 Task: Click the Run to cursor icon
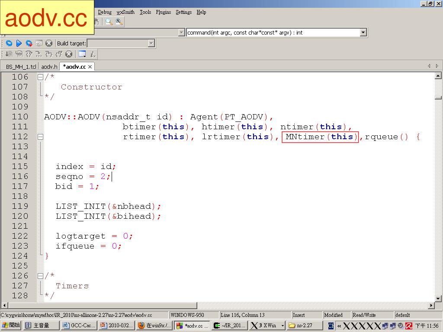[x=19, y=54]
